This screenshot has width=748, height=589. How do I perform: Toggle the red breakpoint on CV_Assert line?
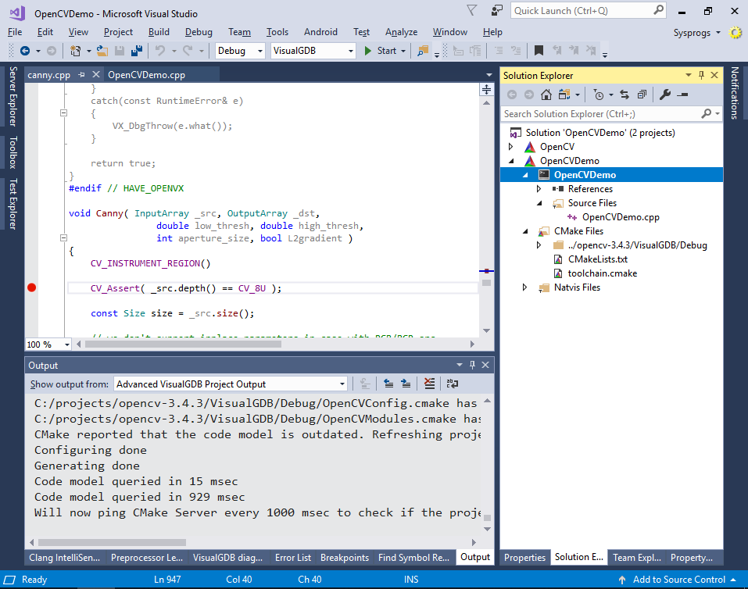coord(31,287)
